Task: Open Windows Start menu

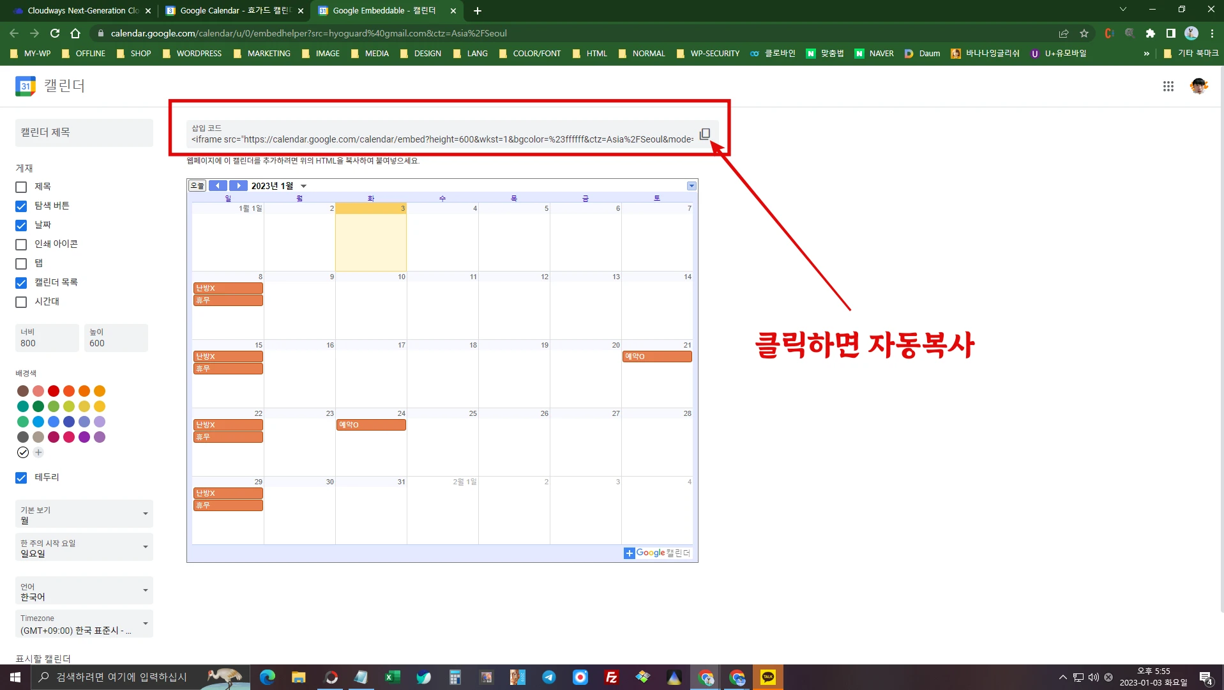Action: [x=15, y=677]
